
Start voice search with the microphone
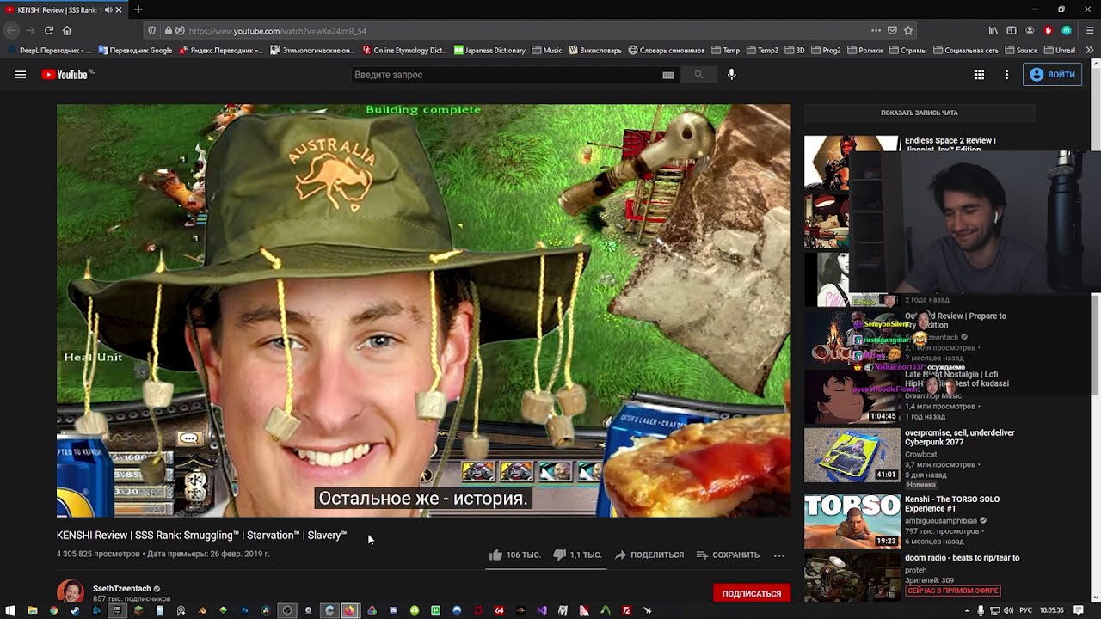[x=732, y=75]
